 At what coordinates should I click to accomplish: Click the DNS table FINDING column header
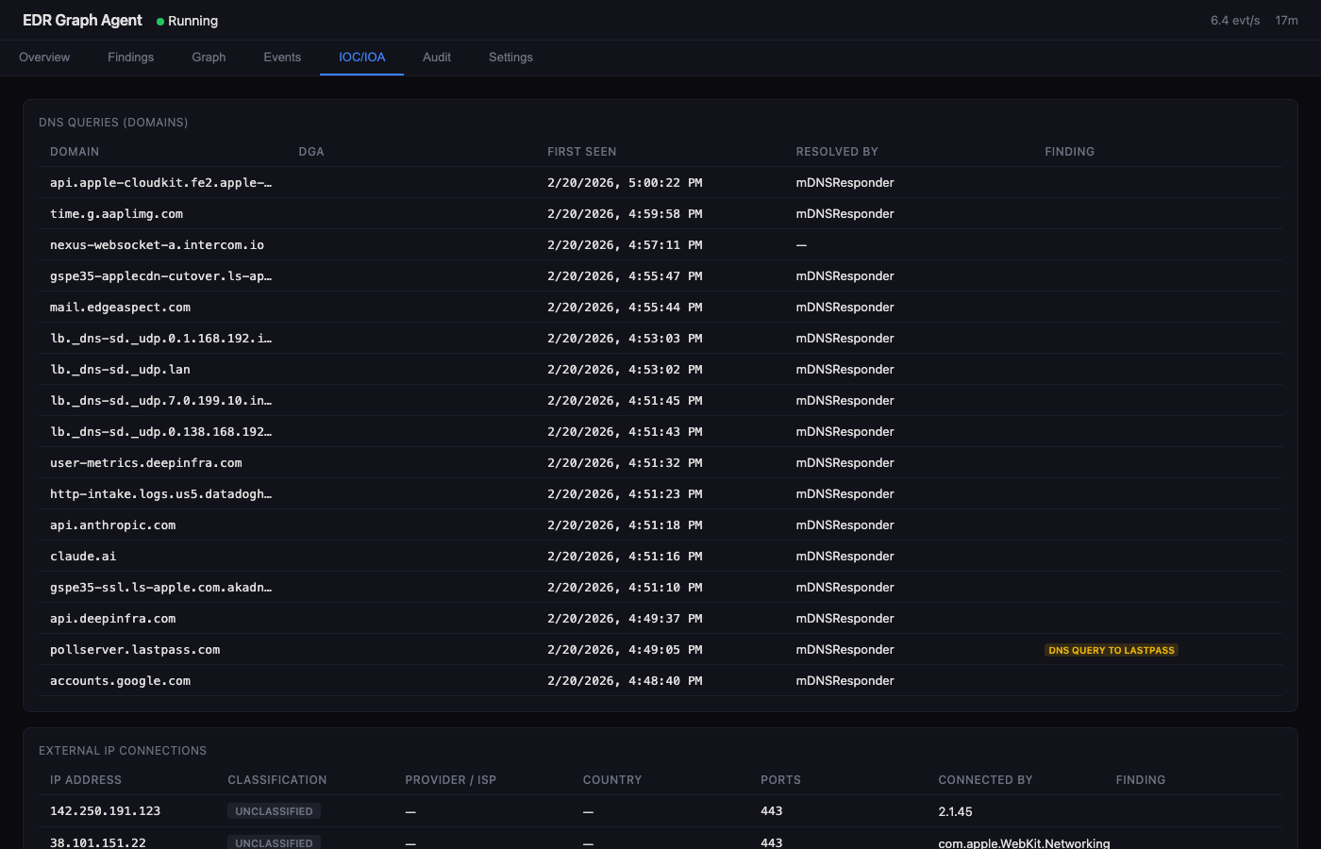pos(1070,152)
